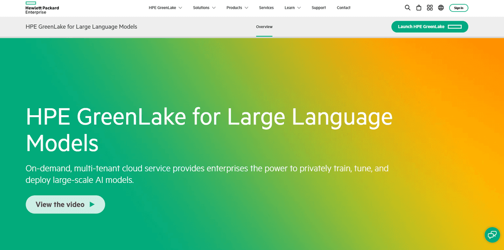
Task: Click the Sign In button
Action: 459,8
